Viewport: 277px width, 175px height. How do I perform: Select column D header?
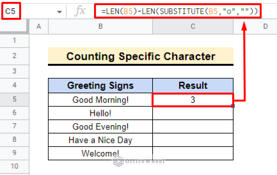pyautogui.click(x=265, y=26)
